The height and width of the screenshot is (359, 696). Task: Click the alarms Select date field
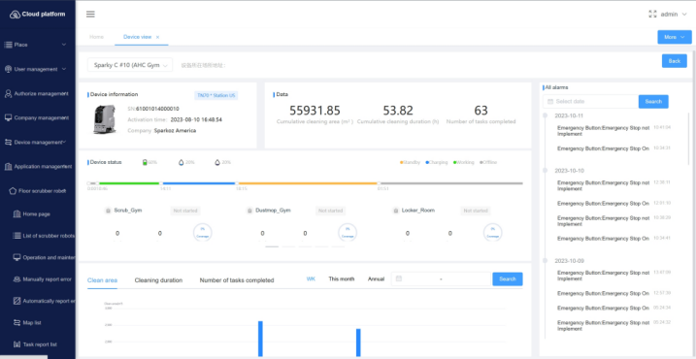pyautogui.click(x=591, y=102)
